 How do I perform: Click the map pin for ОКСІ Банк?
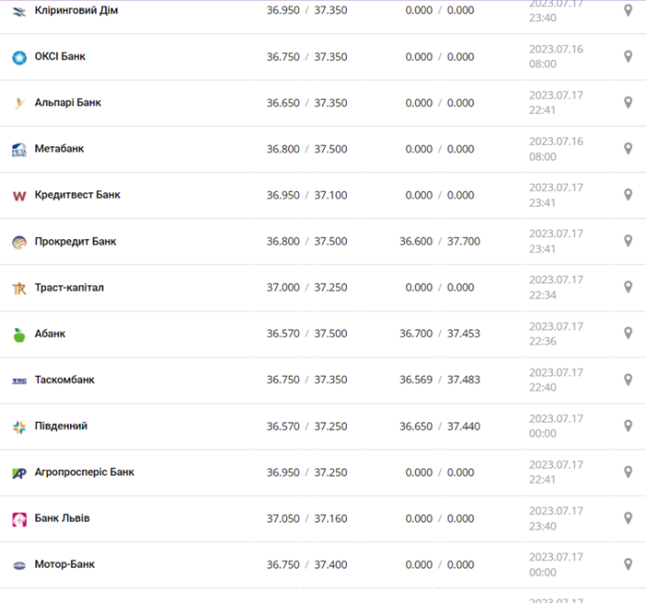click(628, 56)
